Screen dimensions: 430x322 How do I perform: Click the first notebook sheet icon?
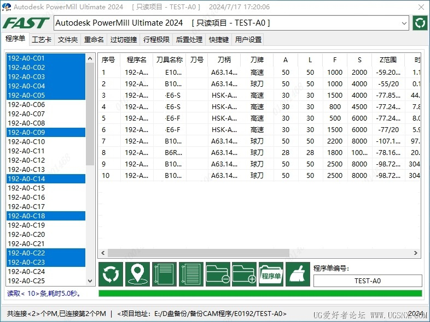click(164, 275)
